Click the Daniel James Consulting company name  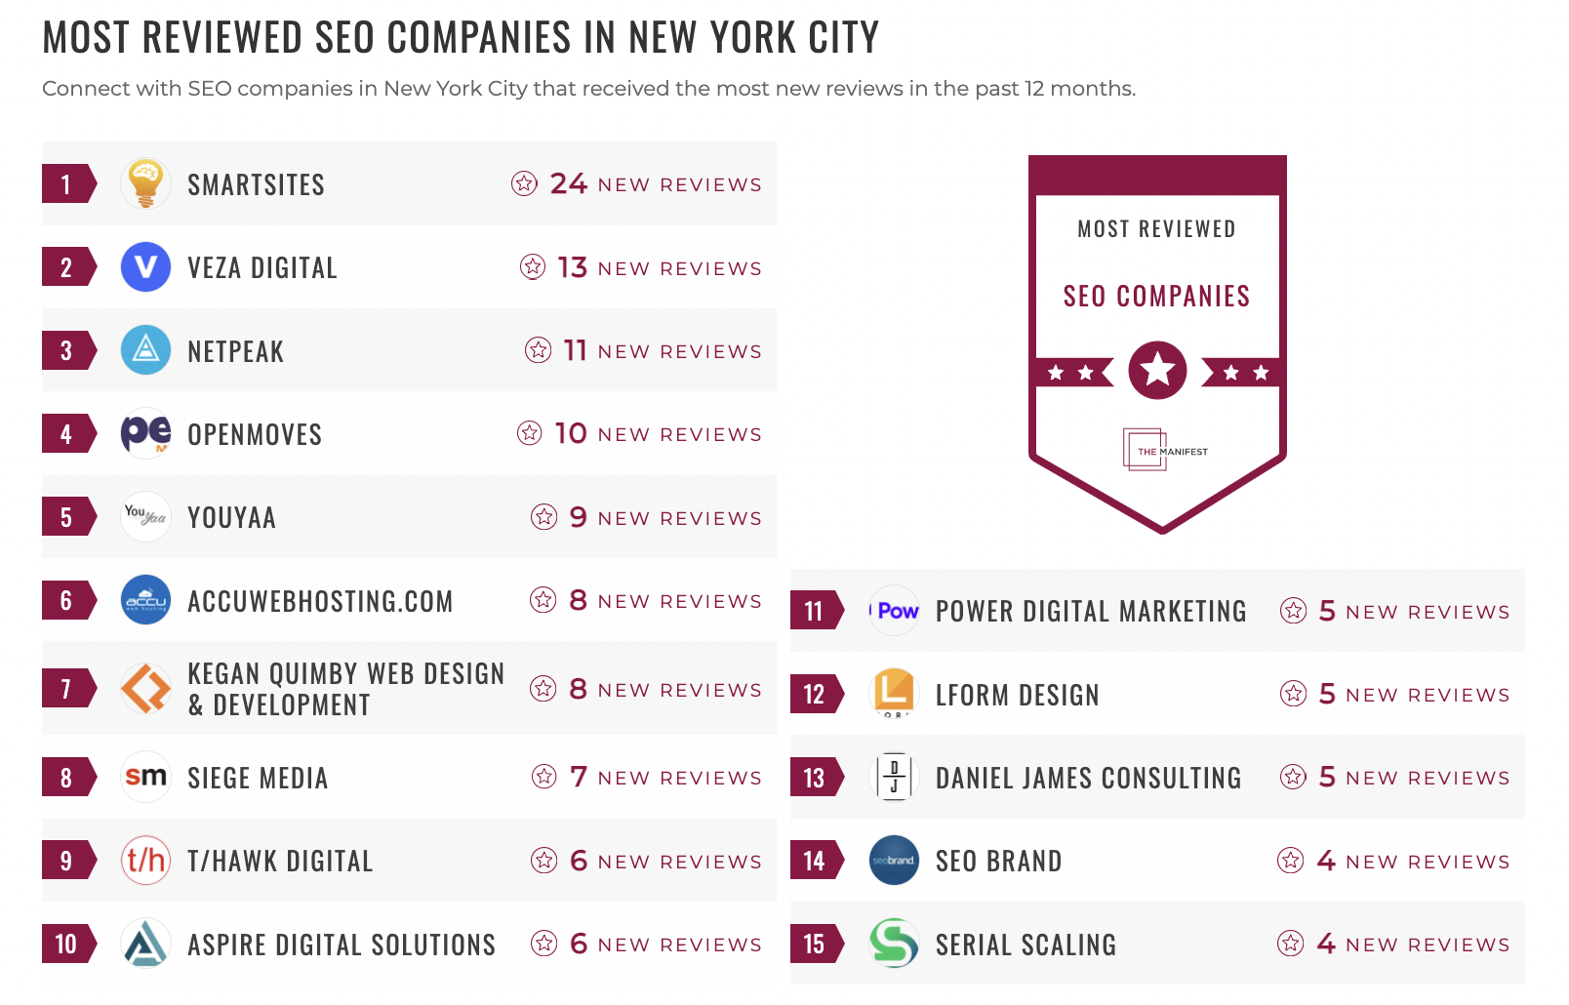tap(1088, 778)
